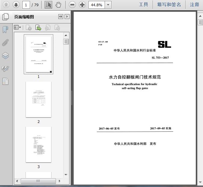The image size is (203, 187).
Task: Open the Signatures panel in the sidebar
Action: point(5,69)
